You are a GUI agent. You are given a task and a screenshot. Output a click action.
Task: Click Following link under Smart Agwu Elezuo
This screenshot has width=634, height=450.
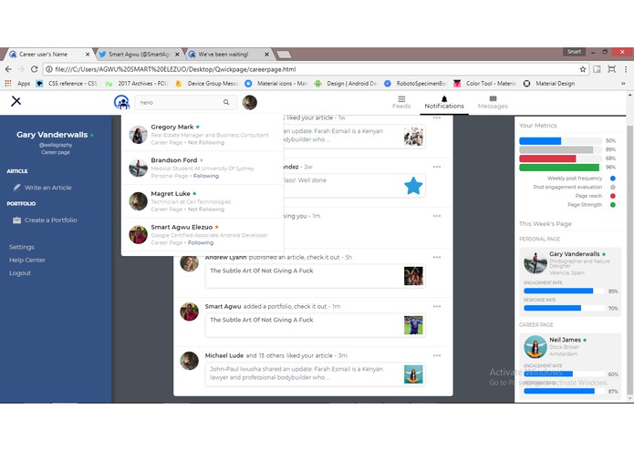pos(201,242)
